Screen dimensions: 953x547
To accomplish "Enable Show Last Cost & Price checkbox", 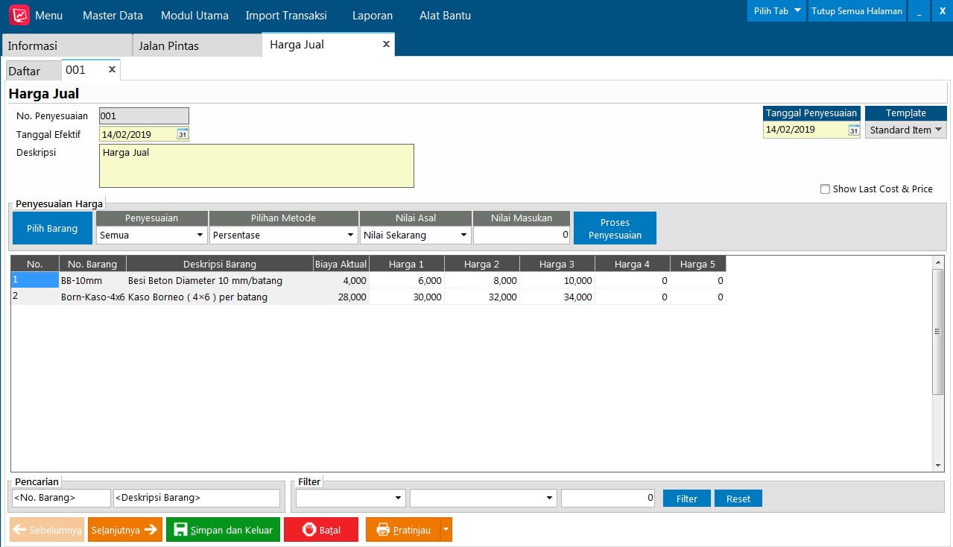I will [x=825, y=189].
